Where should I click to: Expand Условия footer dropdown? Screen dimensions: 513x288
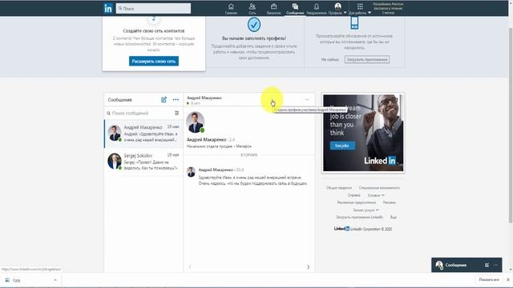[x=376, y=195]
